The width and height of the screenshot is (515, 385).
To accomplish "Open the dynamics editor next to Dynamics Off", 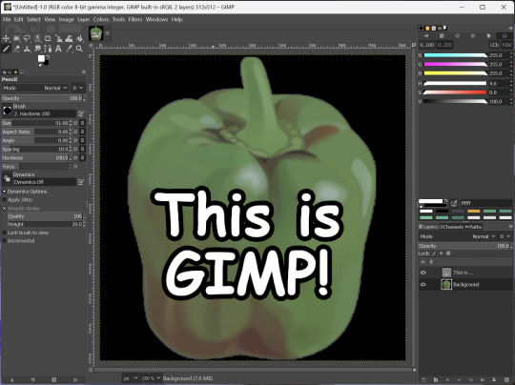I will tap(81, 182).
